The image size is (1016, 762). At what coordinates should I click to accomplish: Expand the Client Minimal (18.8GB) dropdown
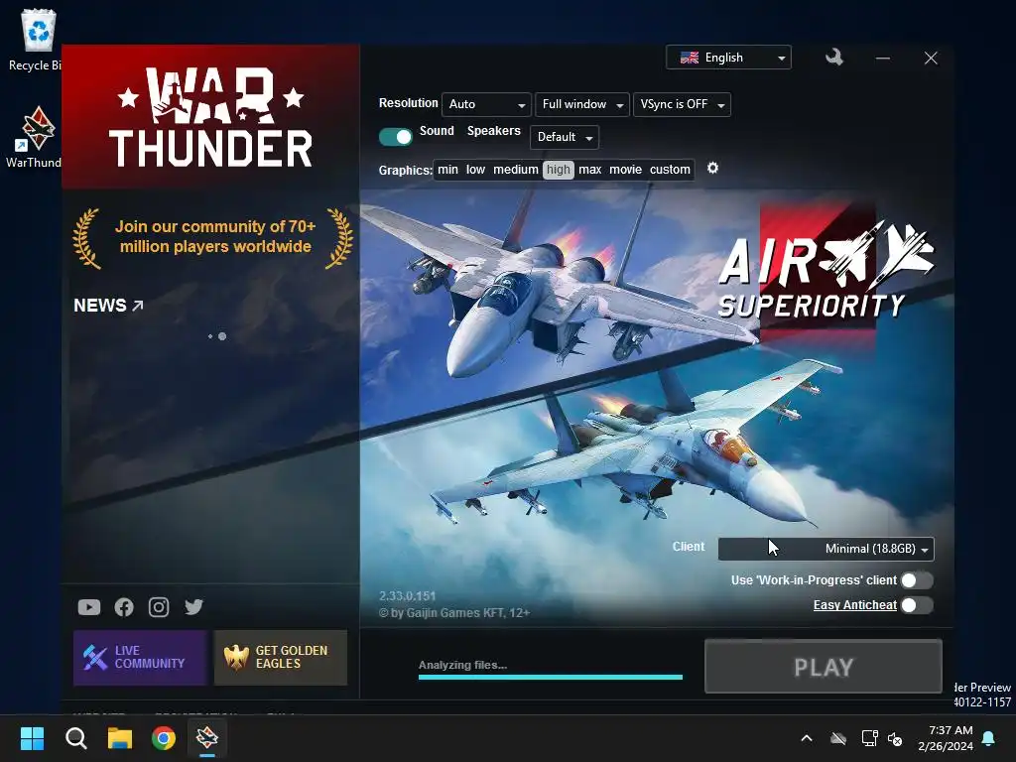826,549
